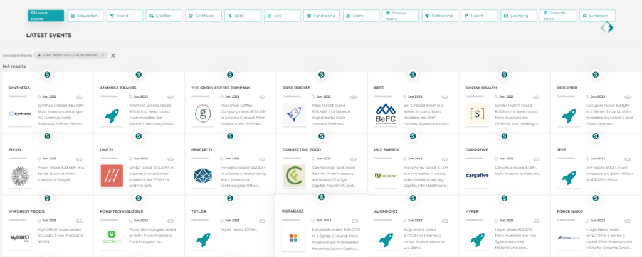642x257 pixels.
Task: Click the Synthesia company logo
Action: tap(20, 114)
